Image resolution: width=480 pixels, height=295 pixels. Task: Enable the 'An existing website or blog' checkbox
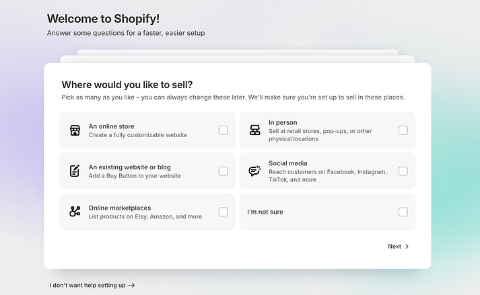click(223, 171)
